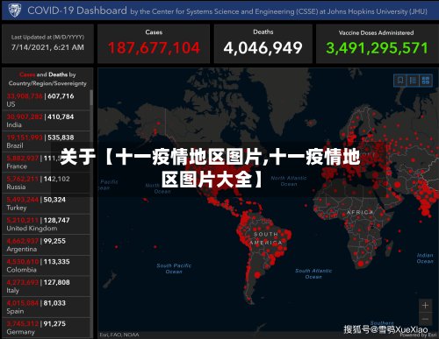Viewport: 439px width, 339px height.
Task: Click the COVID-19 Dashboard title
Action: click(x=77, y=11)
